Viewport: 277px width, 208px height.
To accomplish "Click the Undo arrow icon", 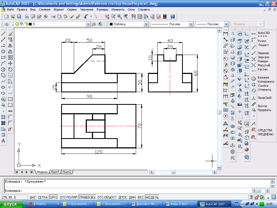I will 86,17.
